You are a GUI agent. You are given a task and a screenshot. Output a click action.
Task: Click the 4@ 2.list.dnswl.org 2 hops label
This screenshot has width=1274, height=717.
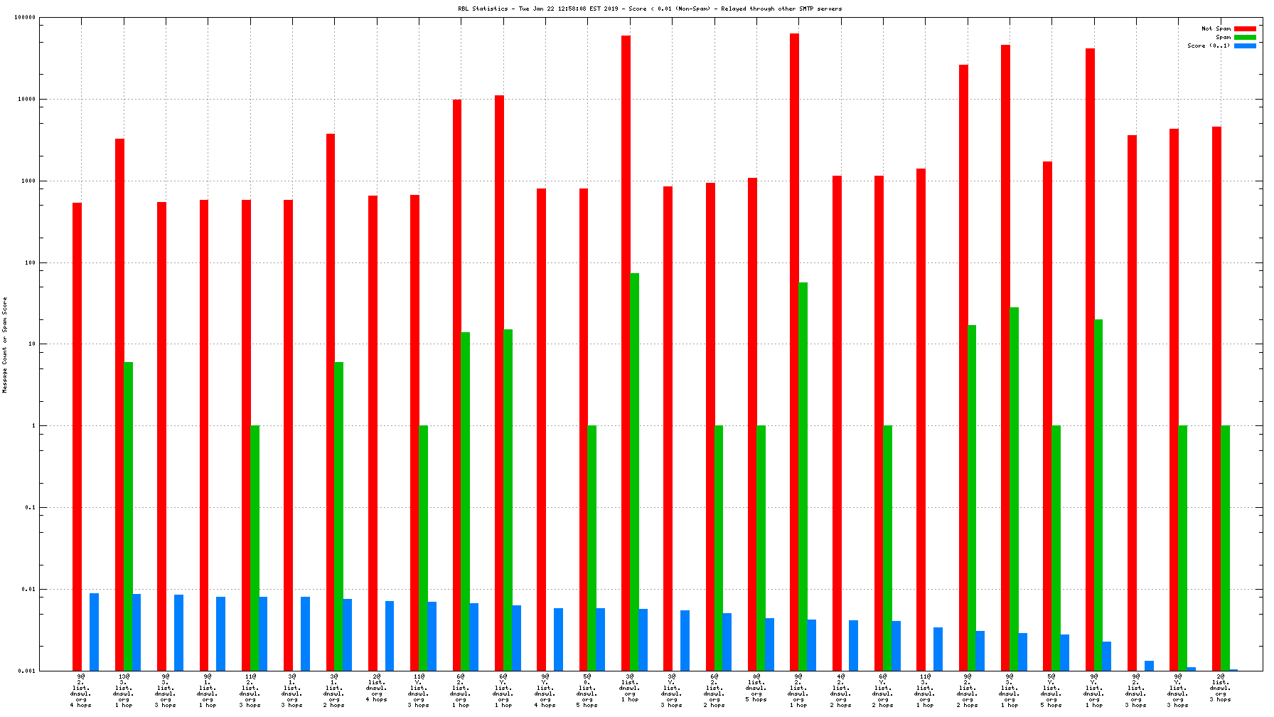840,691
